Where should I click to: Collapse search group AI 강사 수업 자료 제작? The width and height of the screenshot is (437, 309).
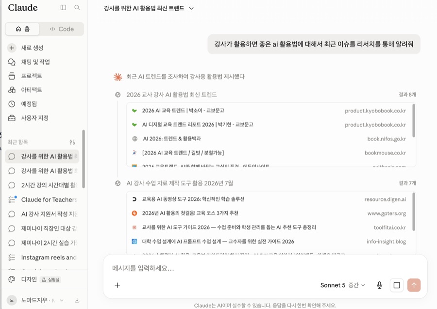pyautogui.click(x=180, y=183)
